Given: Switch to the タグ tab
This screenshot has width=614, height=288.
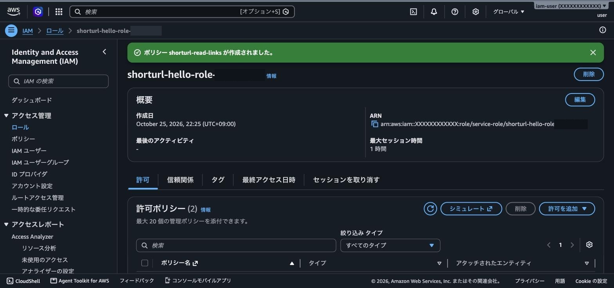Looking at the screenshot, I should 218,180.
